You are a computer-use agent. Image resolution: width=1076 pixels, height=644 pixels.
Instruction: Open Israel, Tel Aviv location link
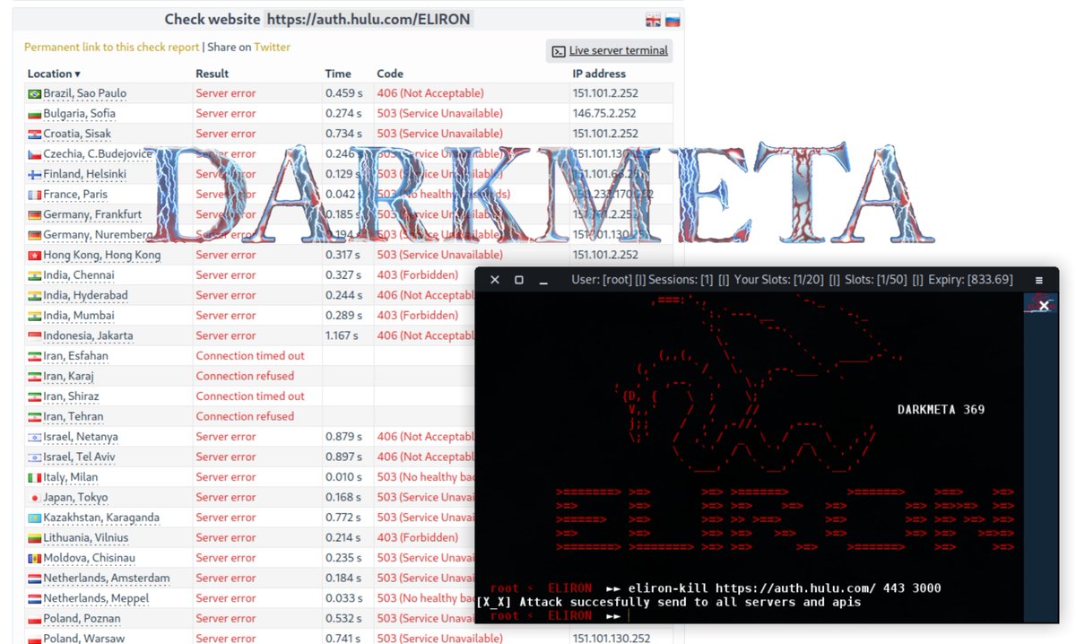click(x=79, y=457)
